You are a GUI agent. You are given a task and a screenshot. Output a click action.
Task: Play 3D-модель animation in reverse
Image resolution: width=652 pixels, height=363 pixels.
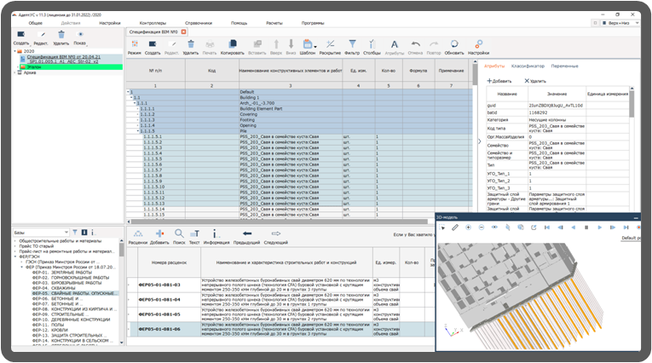click(574, 228)
